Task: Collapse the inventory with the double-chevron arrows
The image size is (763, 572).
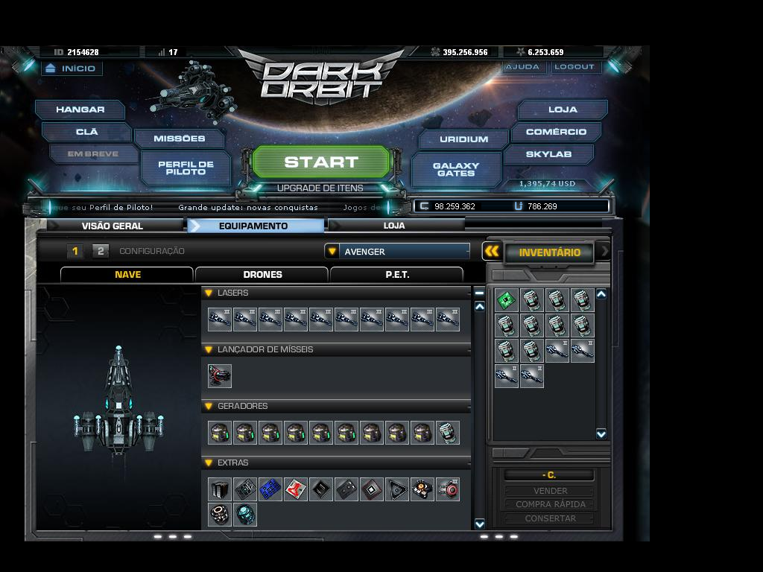Action: (x=492, y=252)
